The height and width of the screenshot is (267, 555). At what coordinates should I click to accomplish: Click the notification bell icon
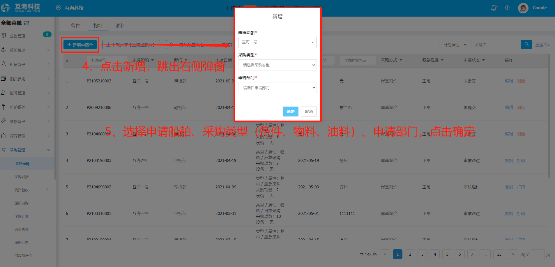point(494,8)
